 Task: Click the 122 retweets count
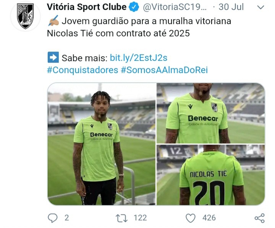coord(140,218)
